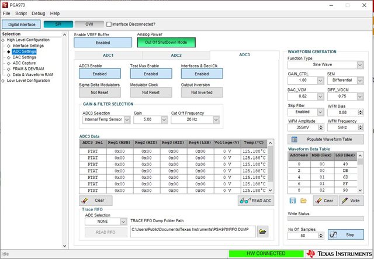Select DAC Settings tree item
Screen dimensions: 374x259
pyautogui.click(x=25, y=57)
